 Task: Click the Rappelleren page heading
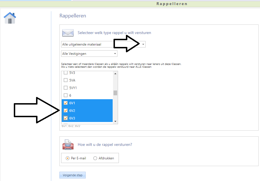click(73, 16)
